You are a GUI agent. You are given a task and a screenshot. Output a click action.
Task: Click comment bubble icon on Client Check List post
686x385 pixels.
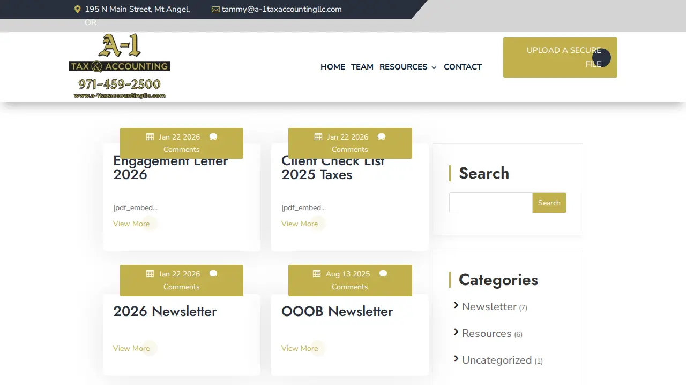(x=382, y=137)
